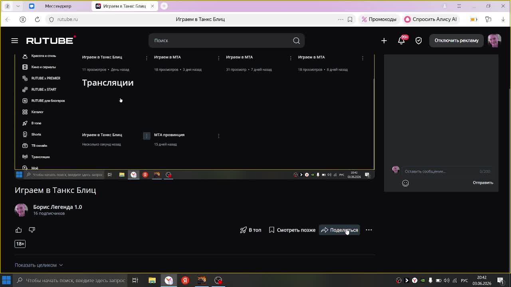Open the Windows notification center
Viewport: 511px width, 287px height.
point(501,280)
